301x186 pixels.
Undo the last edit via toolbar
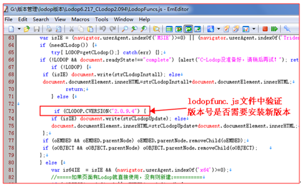coord(103,29)
